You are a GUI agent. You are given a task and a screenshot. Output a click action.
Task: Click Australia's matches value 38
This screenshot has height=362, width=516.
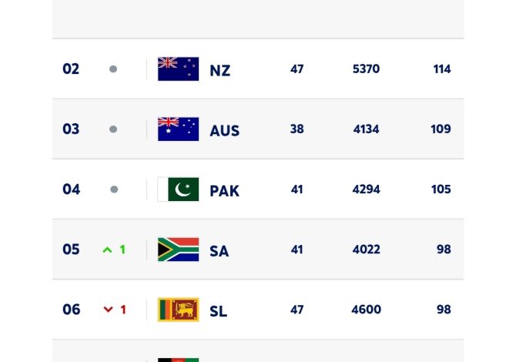tap(297, 129)
